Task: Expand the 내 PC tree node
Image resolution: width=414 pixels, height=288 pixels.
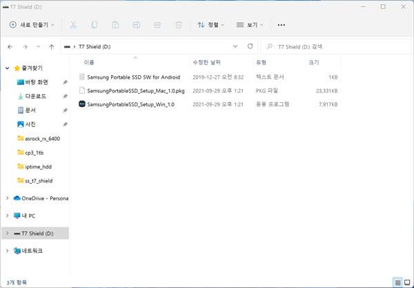Action: click(7, 216)
